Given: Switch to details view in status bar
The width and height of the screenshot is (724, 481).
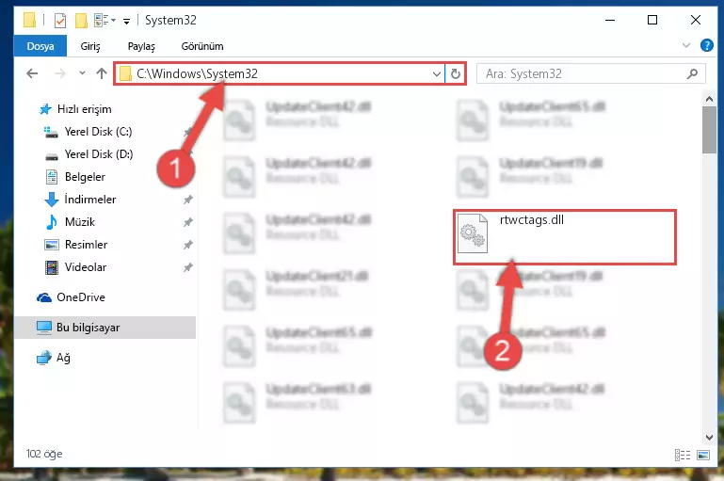Looking at the screenshot, I should [x=682, y=456].
